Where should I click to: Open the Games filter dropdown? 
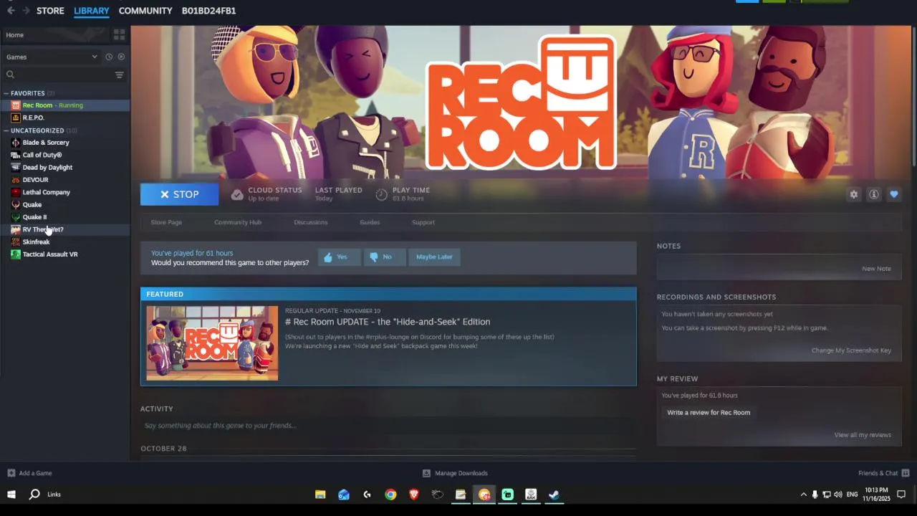tap(52, 57)
